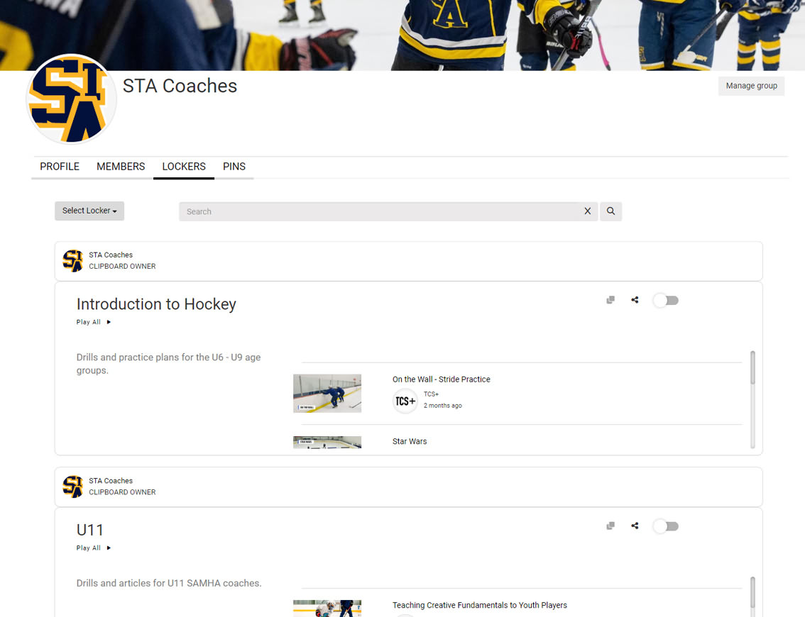Image resolution: width=805 pixels, height=617 pixels.
Task: Copy the Introduction to Hockey clipboard icon
Action: coord(610,300)
